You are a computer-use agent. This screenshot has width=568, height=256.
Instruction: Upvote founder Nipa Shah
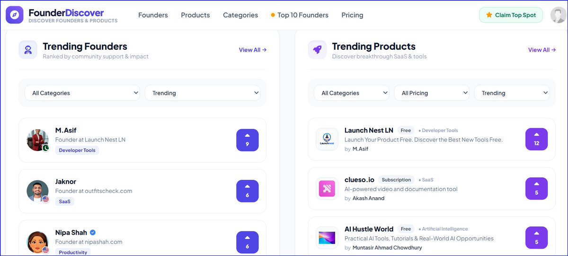point(248,242)
